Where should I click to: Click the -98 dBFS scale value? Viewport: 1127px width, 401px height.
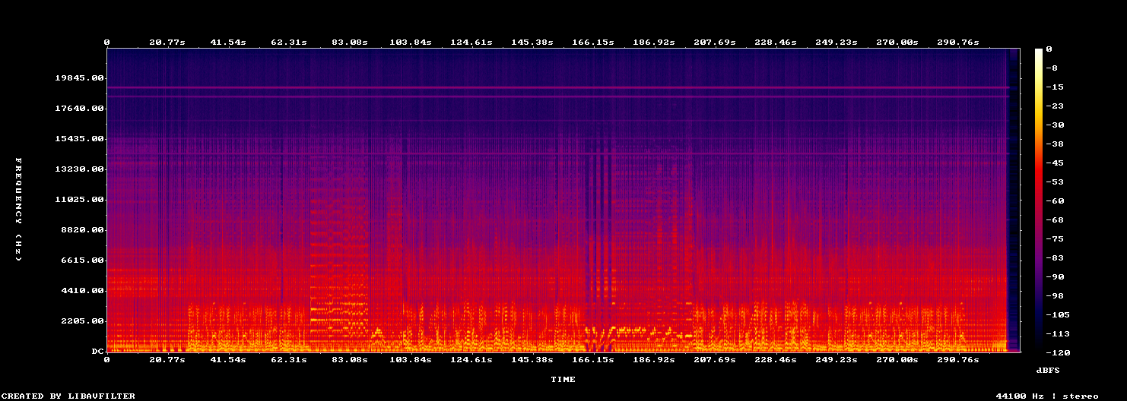(x=1056, y=295)
